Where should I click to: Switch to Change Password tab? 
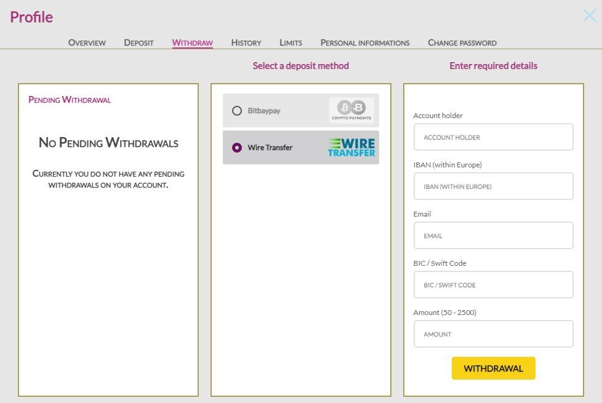(462, 42)
